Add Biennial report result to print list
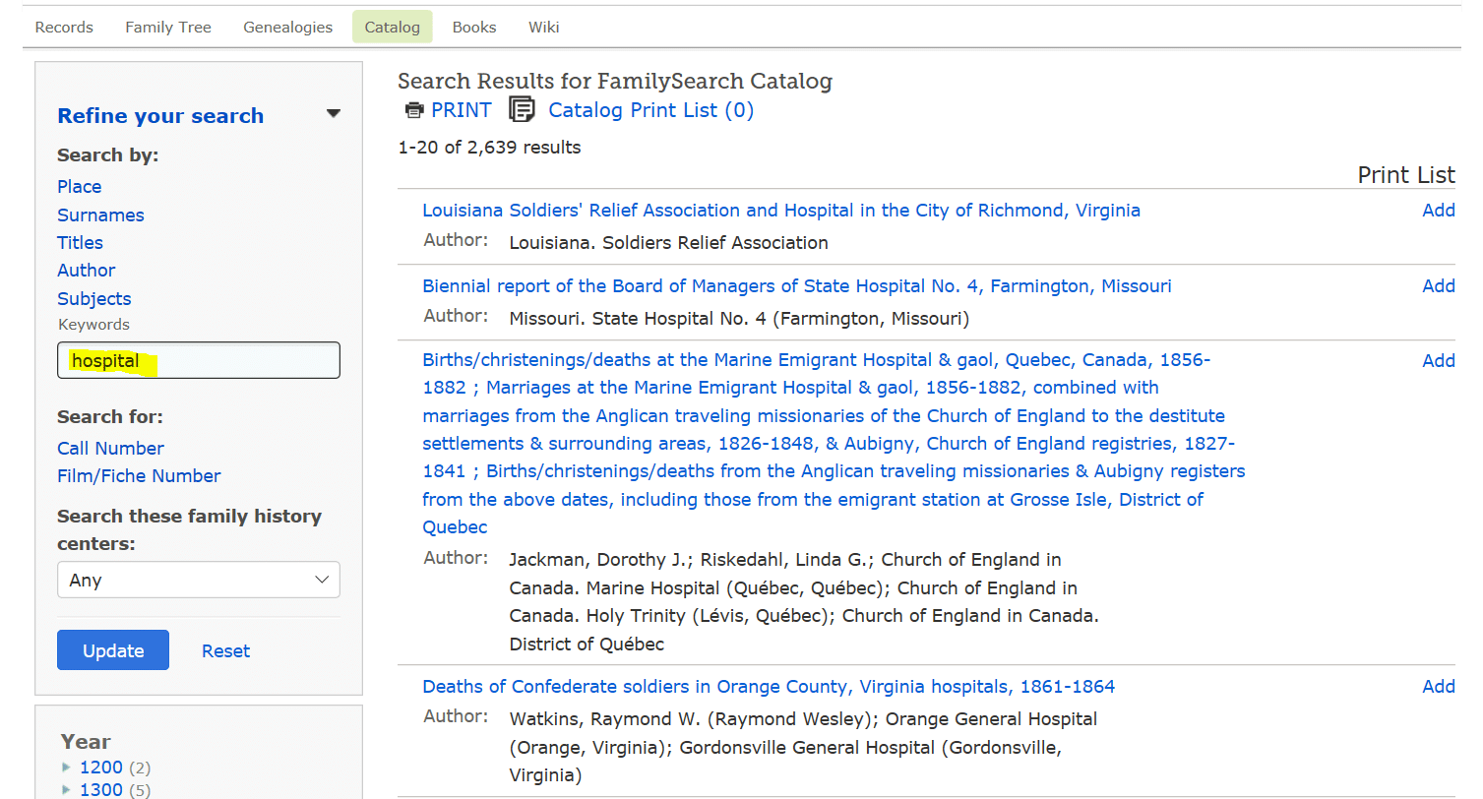1483x799 pixels. (x=1439, y=285)
